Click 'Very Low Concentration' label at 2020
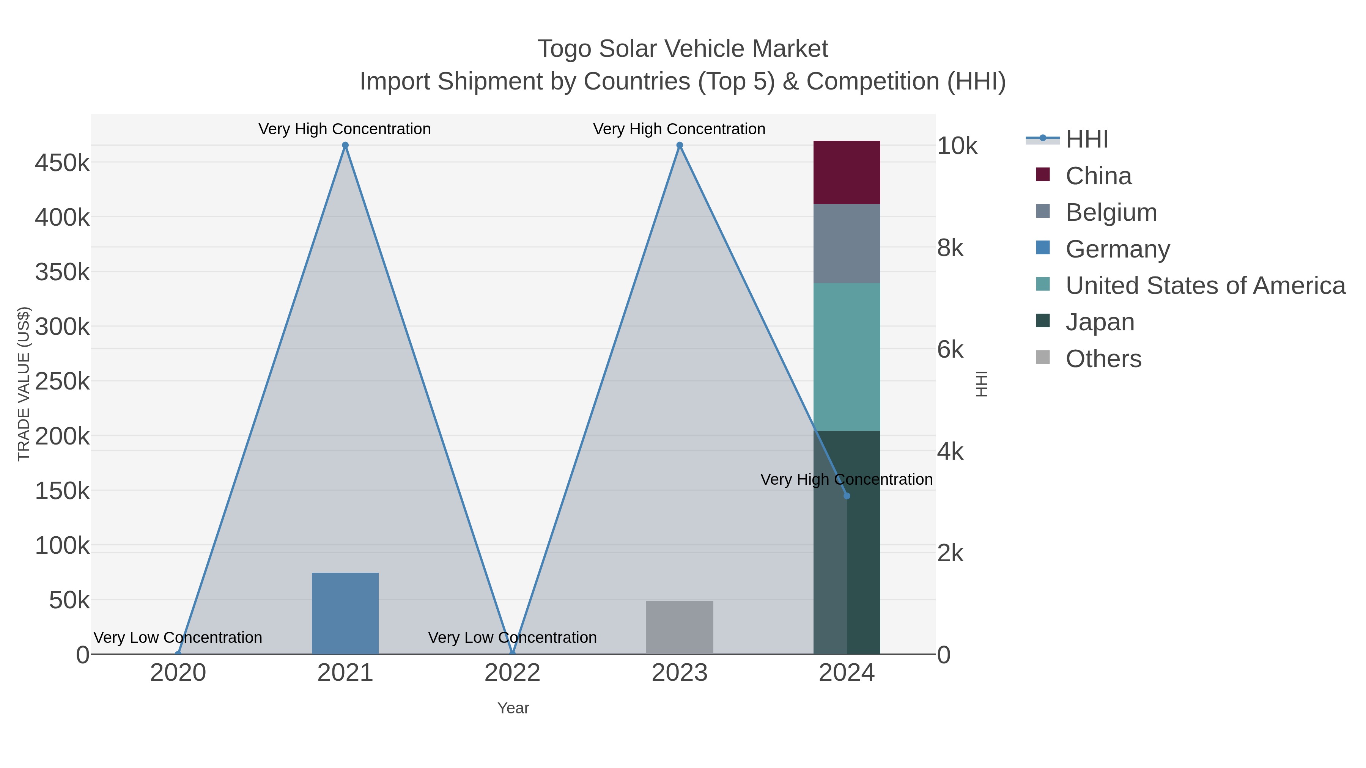1366x768 pixels. tap(178, 637)
